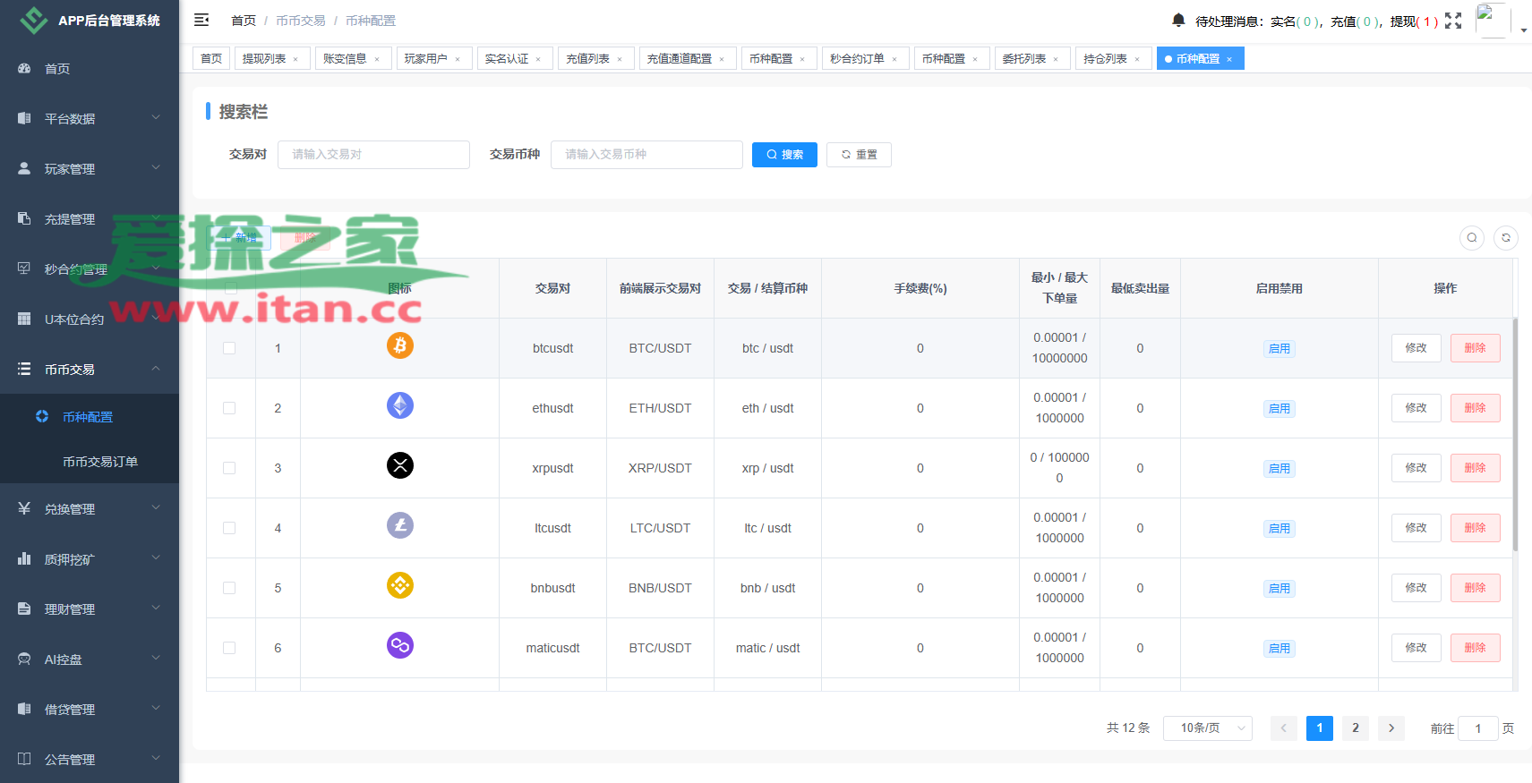Viewport: 1532px width, 783px height.
Task: Click the Bitcoin coin icon
Action: [x=400, y=345]
